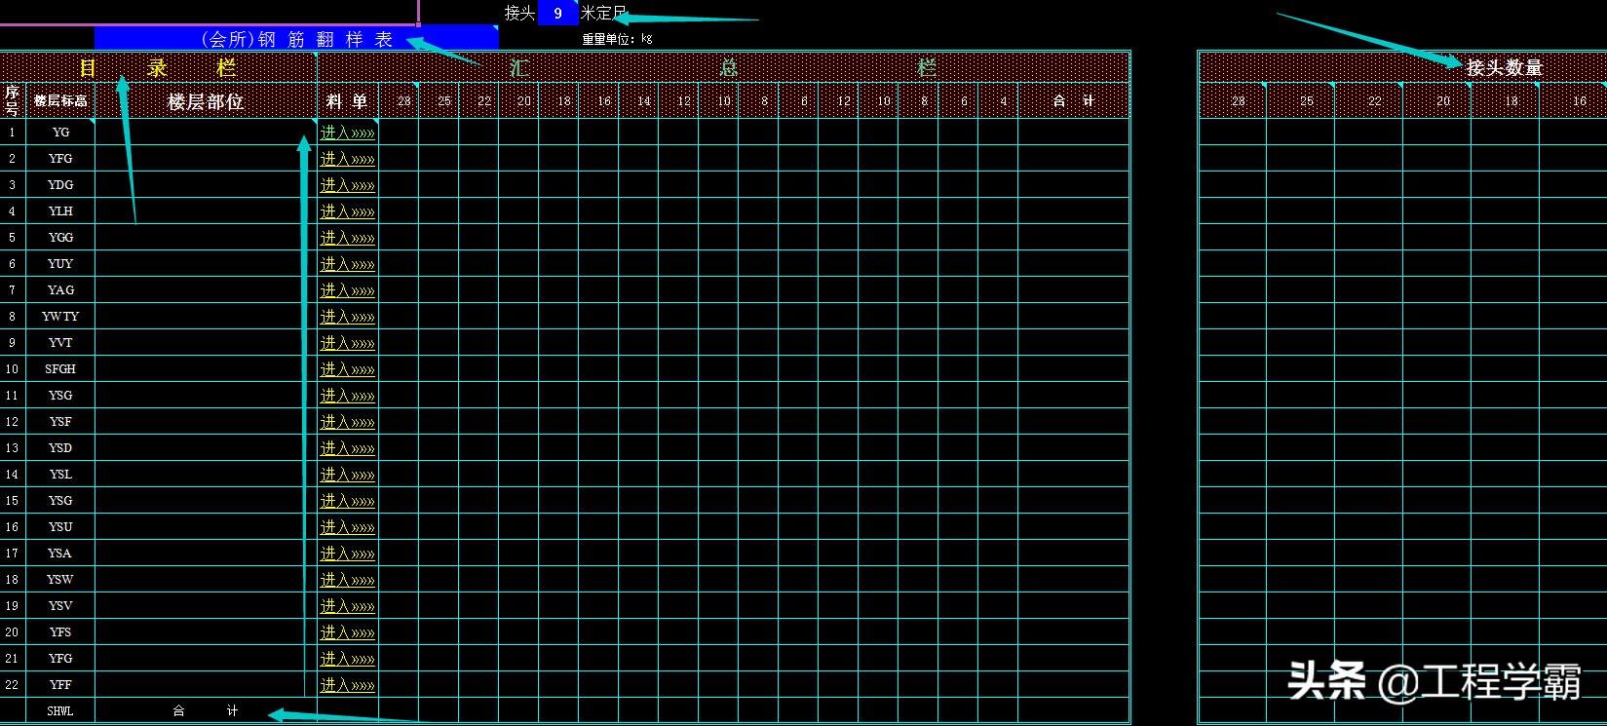Follow the 进入 link in the YWTY row
Screen dimensions: 1607x726
point(347,317)
